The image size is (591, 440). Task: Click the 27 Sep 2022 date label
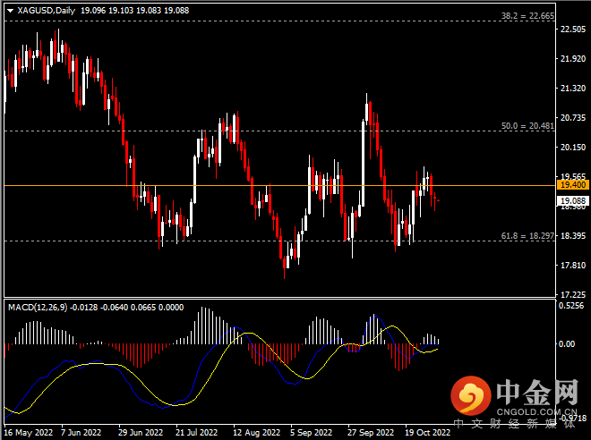371,433
